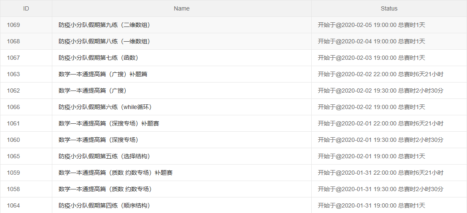Click the Status column header
Image resolution: width=467 pixels, height=213 pixels.
[x=389, y=8]
